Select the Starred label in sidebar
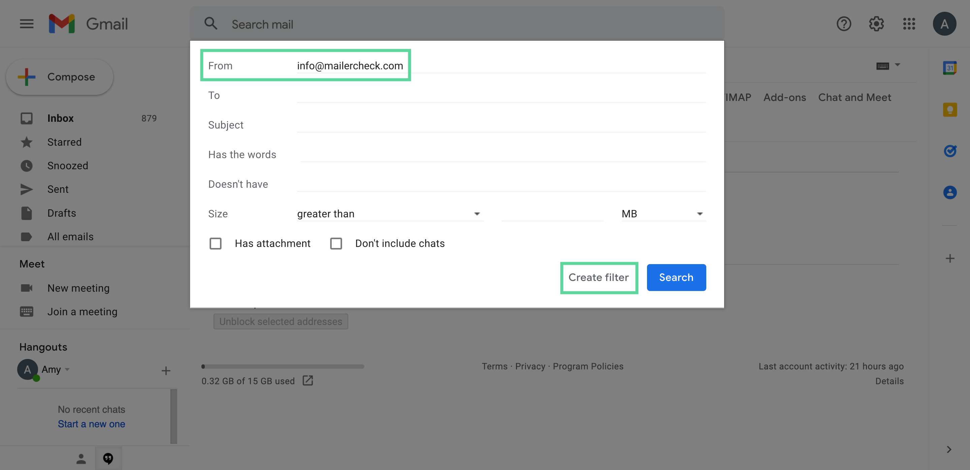 64,141
